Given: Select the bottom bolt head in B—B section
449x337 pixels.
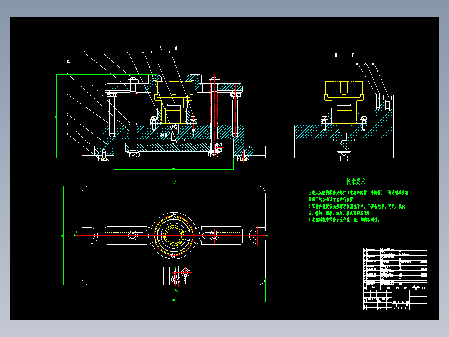Looking at the screenshot, I should (x=344, y=156).
